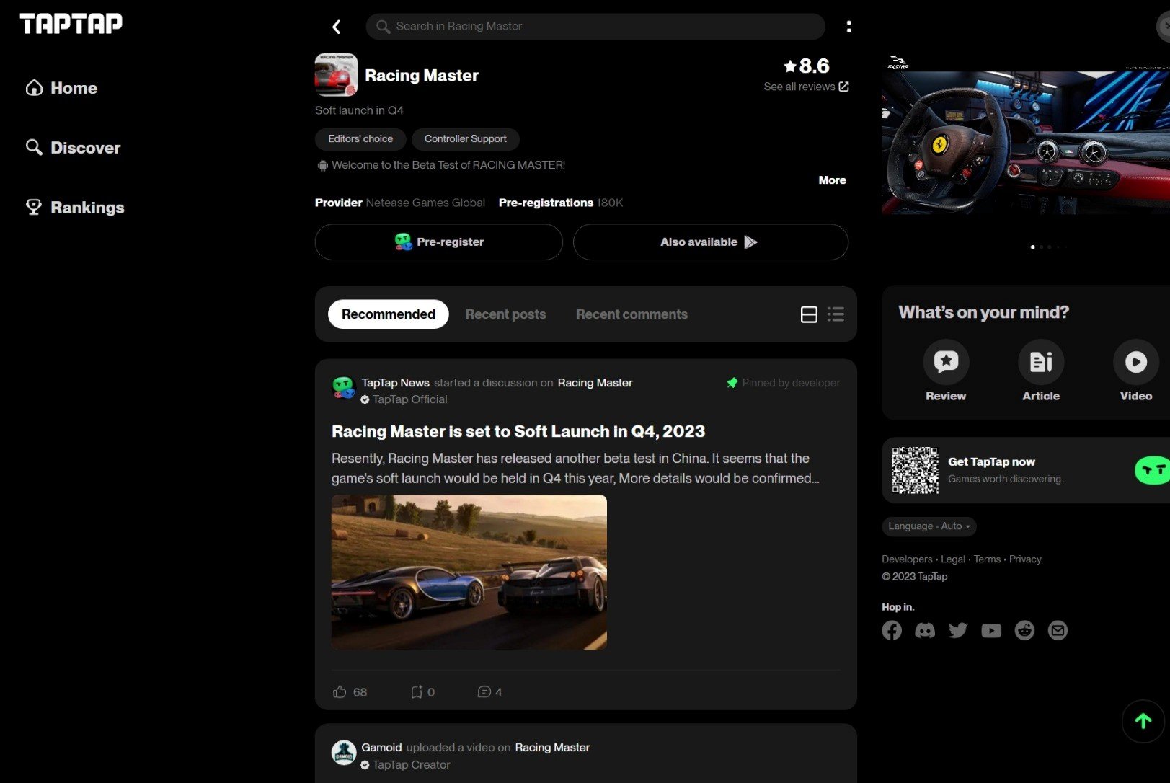Switch to Recommended tab

pos(388,314)
